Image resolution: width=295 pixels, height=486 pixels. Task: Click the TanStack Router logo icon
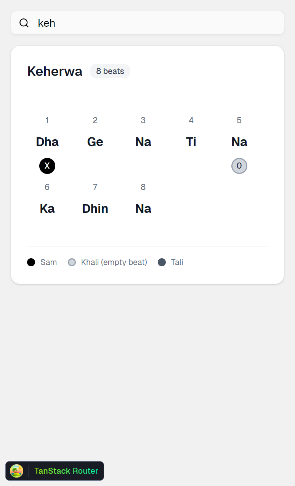click(17, 471)
